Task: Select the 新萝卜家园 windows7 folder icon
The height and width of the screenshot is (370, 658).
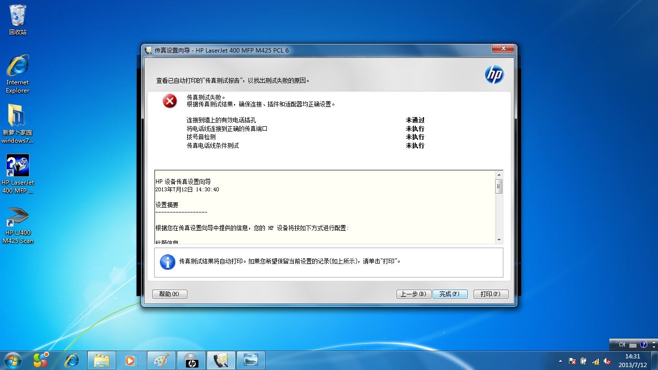Action: [x=17, y=124]
